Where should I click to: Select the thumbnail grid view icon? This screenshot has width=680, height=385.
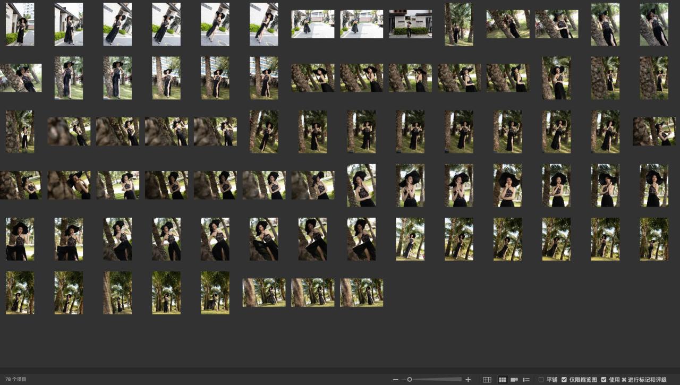pyautogui.click(x=502, y=380)
